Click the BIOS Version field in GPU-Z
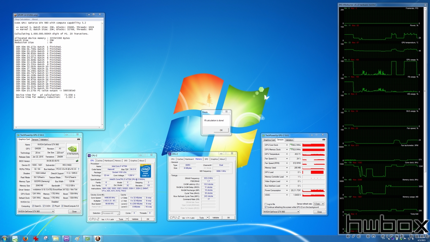 pyautogui.click(x=53, y=161)
